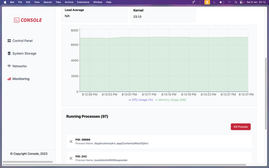The image size is (269, 168).
Task: Click the orange microphone menu bar icon
Action: (207, 2)
